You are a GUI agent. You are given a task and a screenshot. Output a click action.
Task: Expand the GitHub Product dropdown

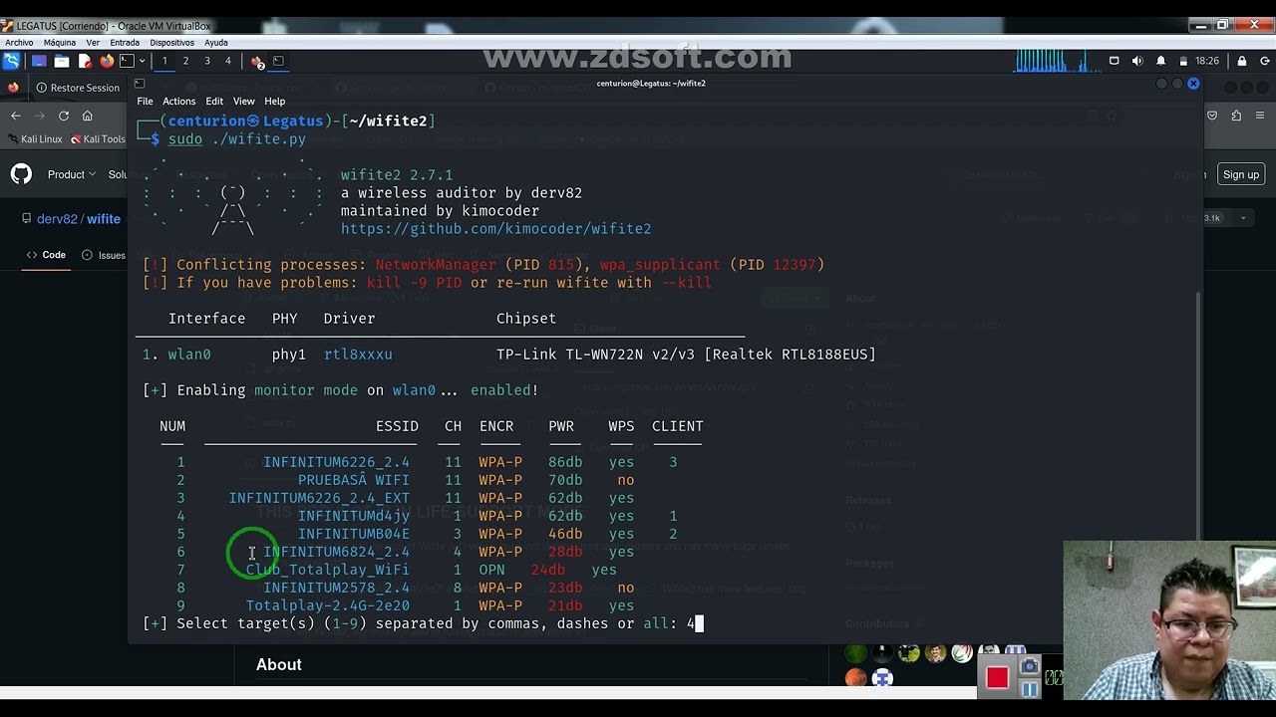[72, 174]
